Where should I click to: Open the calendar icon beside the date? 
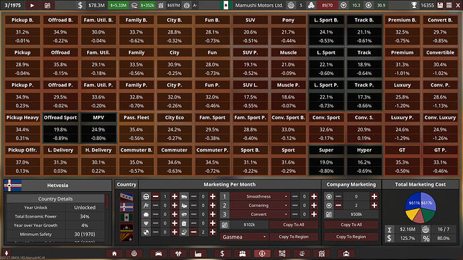pyautogui.click(x=47, y=5)
